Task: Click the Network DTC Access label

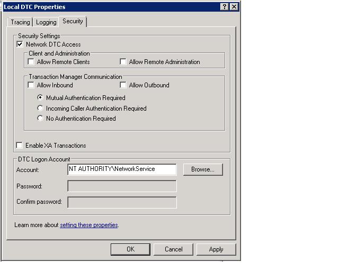Action: (x=53, y=44)
